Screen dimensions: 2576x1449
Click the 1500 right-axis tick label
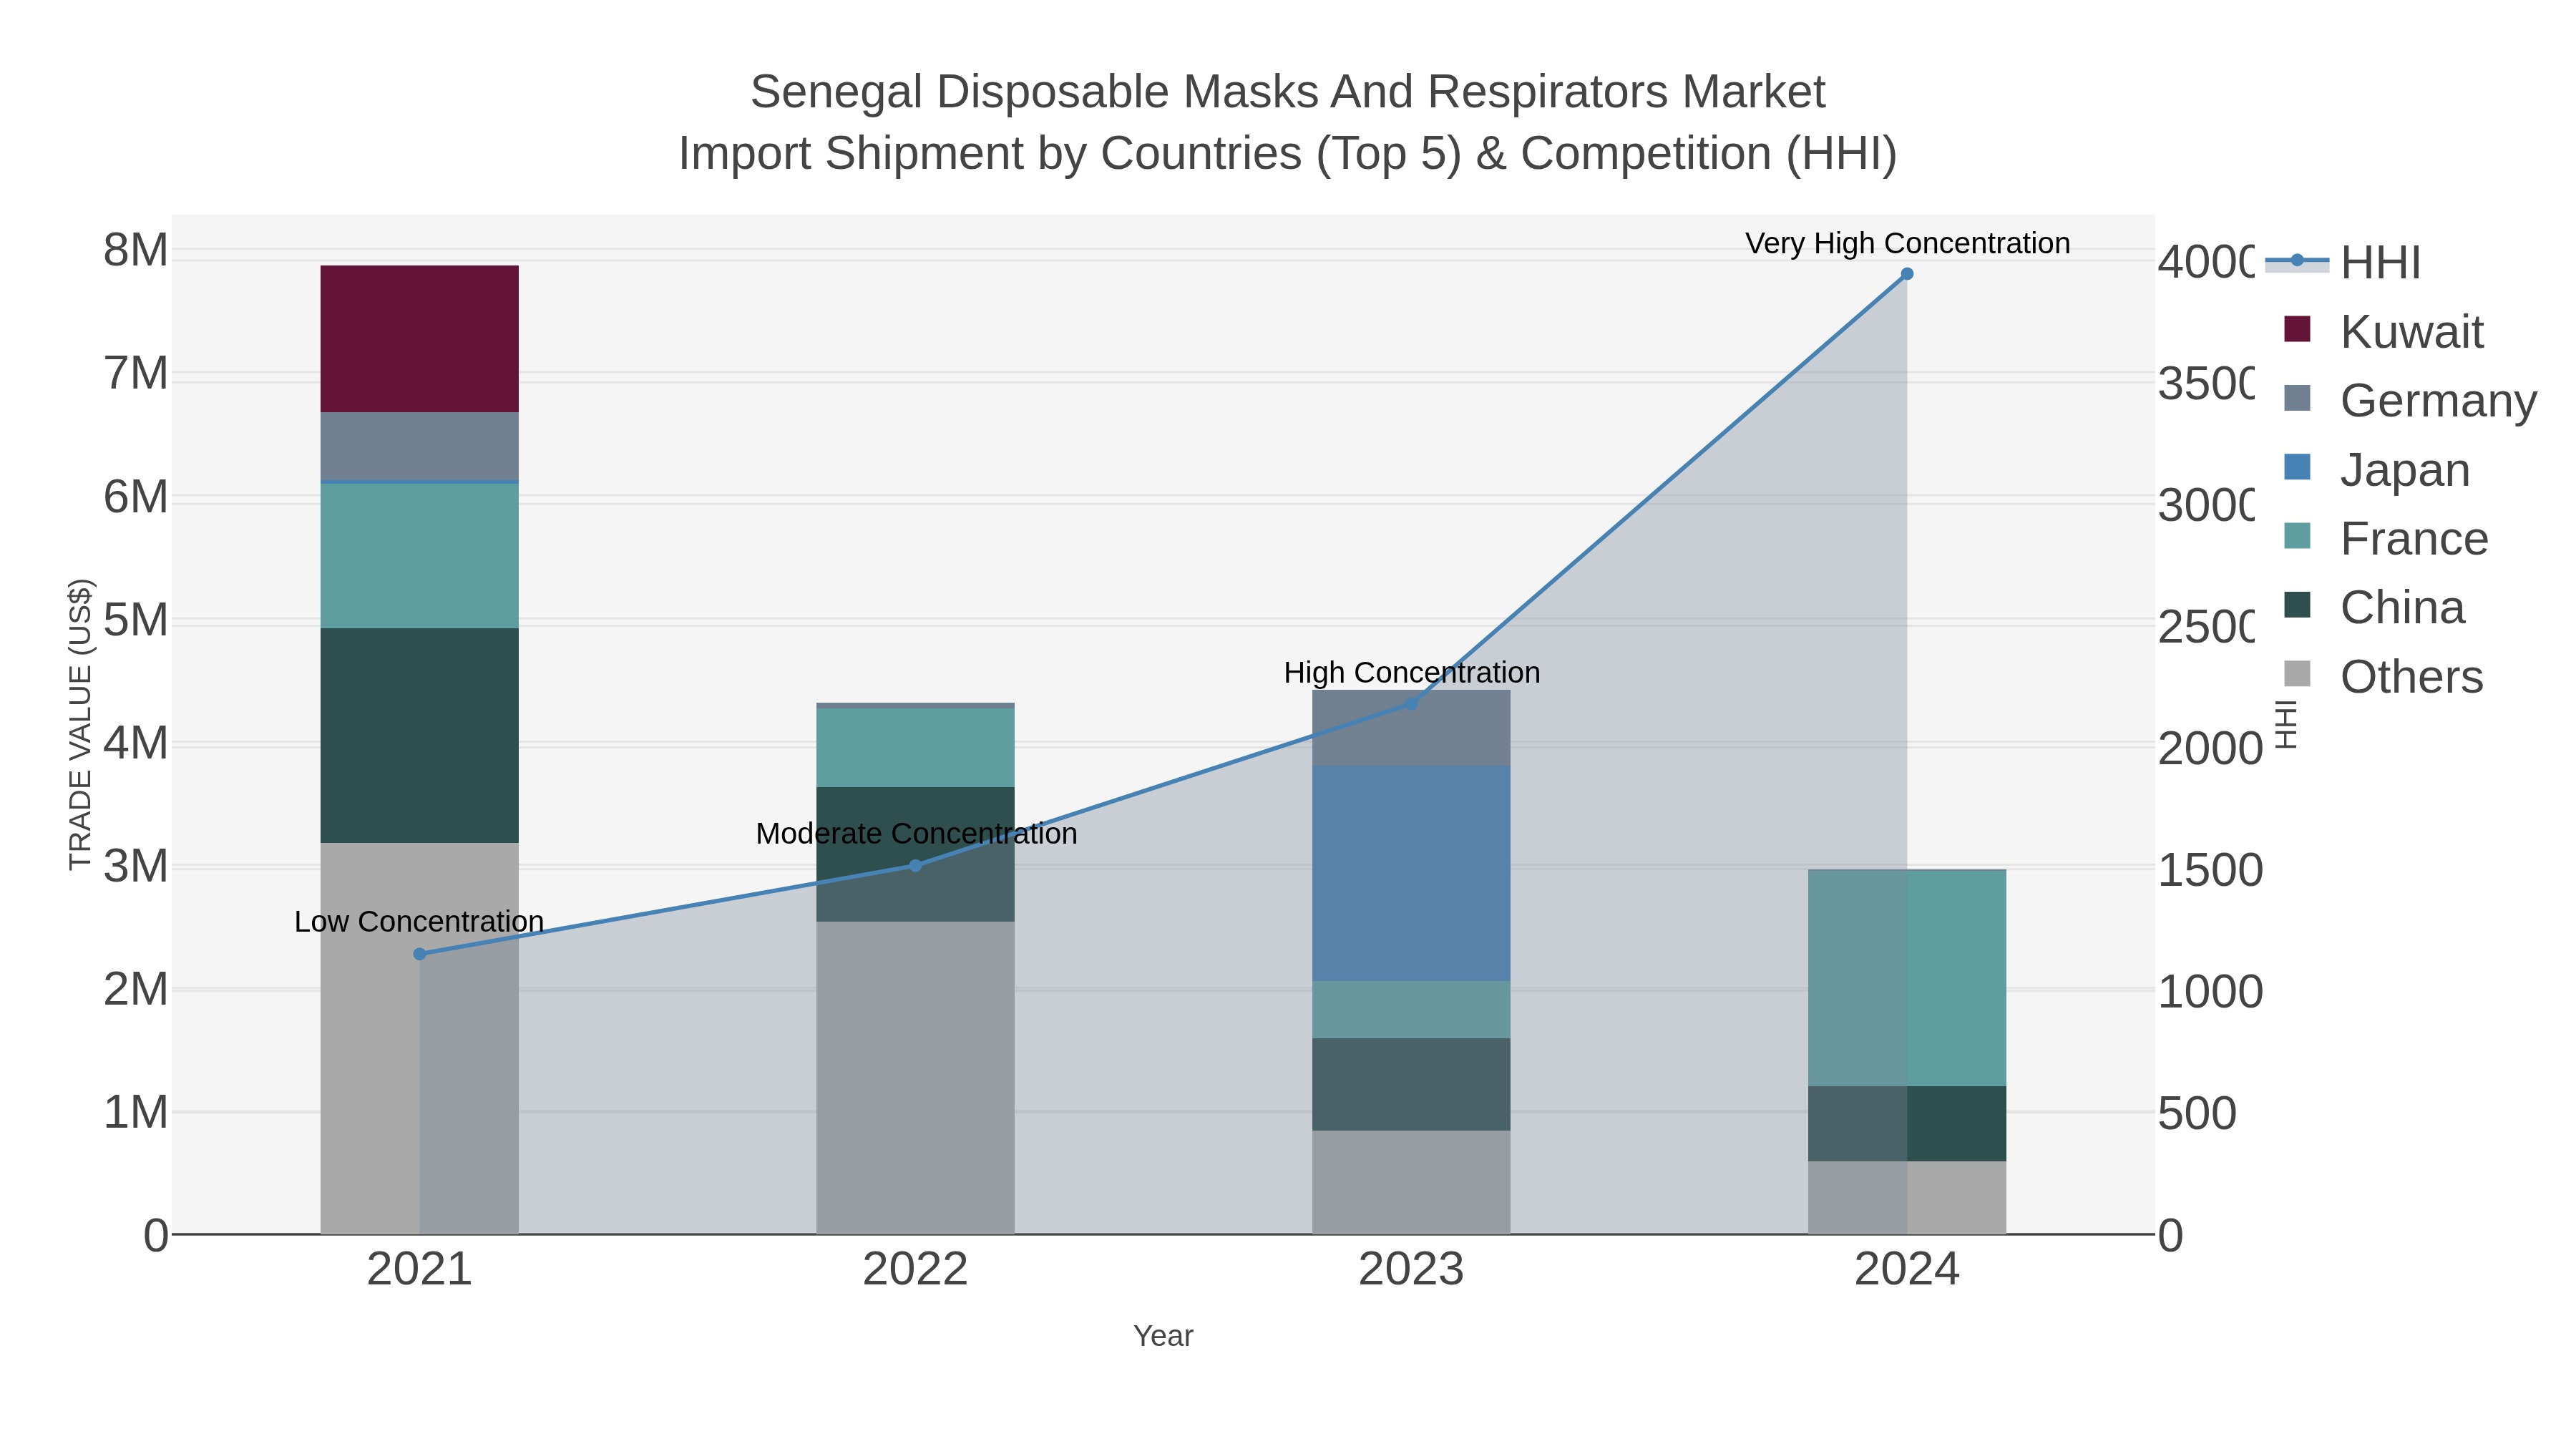click(2210, 870)
